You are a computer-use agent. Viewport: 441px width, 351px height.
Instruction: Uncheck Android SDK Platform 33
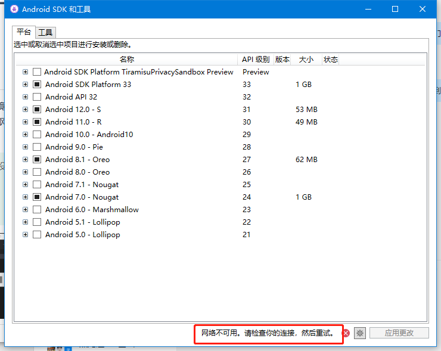[37, 84]
